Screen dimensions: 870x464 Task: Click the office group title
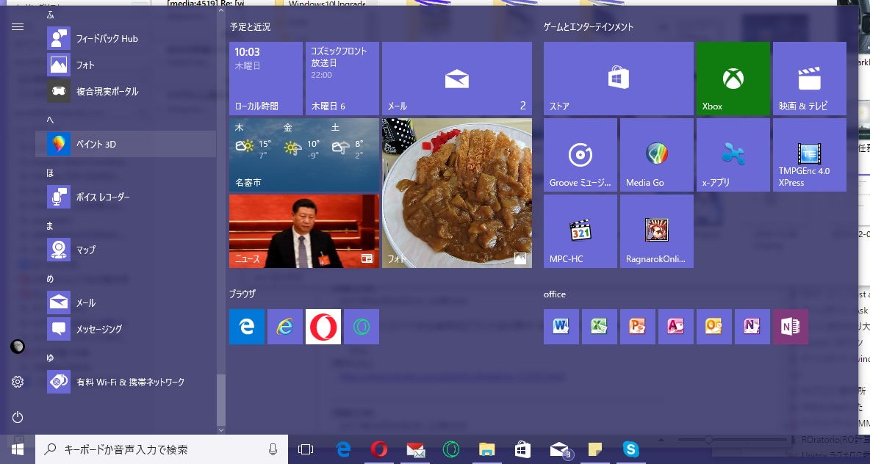[x=555, y=294]
